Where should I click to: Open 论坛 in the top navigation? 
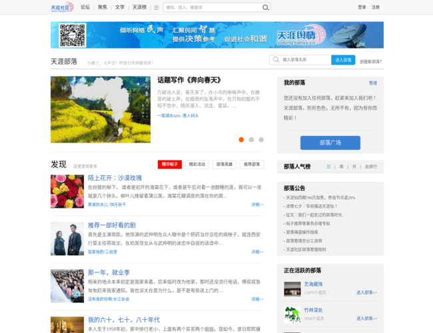[85, 7]
